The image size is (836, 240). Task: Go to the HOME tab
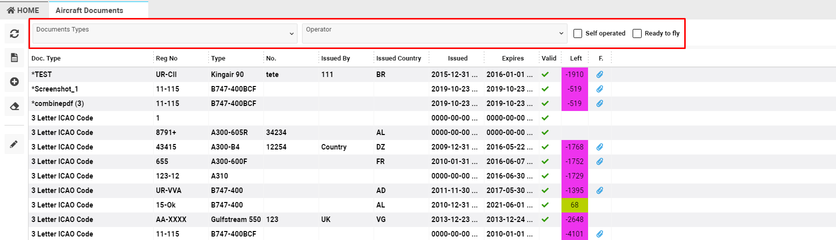23,10
